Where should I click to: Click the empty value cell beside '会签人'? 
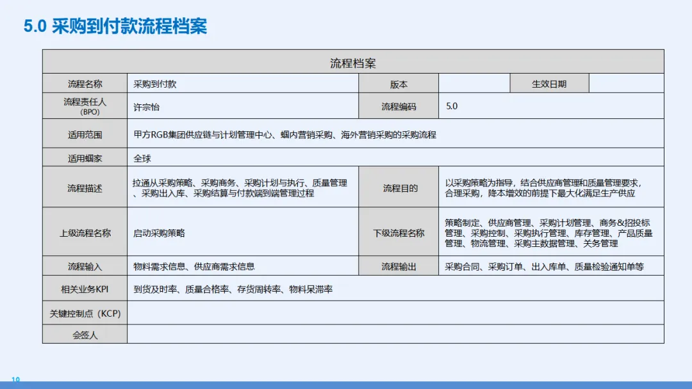point(395,334)
